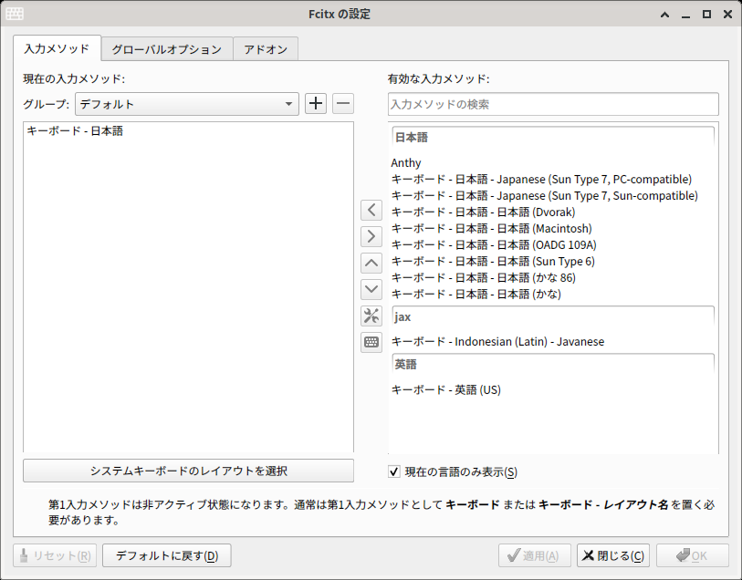The image size is (742, 580).
Task: Click the 適用 button
Action: 534,555
